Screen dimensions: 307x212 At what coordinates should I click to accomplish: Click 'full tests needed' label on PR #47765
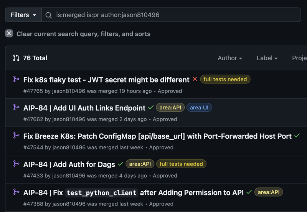tap(225, 79)
